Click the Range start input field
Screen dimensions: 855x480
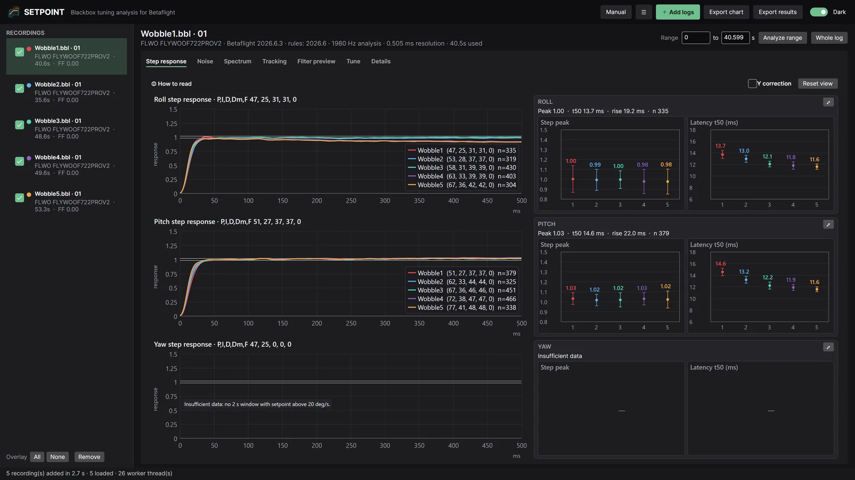696,38
